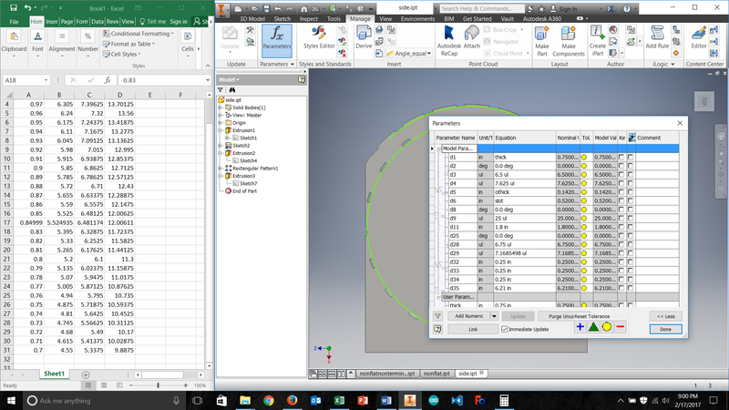Enable export checkbox for parameter d3
Viewport: 729px width, 410px height.
630,173
